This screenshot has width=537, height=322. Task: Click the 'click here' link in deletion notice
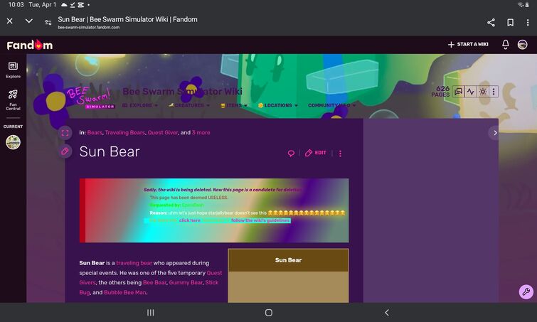click(190, 220)
